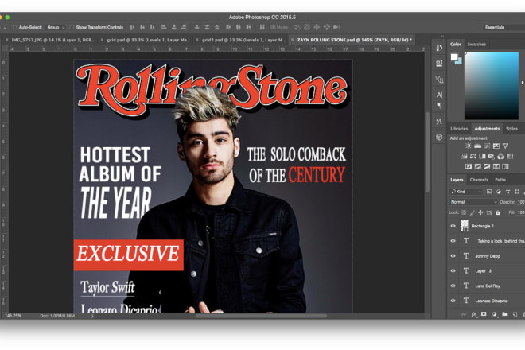525x350 pixels.
Task: Open the Essentials workspace switcher
Action: click(504, 27)
